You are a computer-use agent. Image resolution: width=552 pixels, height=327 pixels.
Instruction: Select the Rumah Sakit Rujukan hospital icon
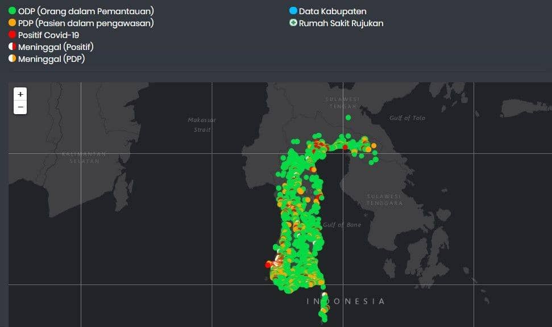pyautogui.click(x=293, y=23)
